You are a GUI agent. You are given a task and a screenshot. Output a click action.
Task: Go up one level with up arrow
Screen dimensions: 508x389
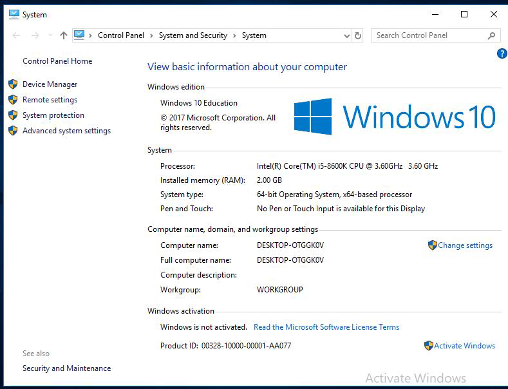point(64,35)
